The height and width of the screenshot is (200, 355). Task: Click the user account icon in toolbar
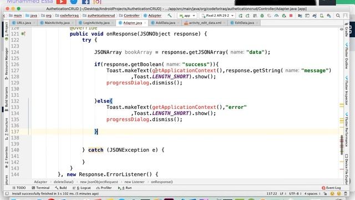pos(345,16)
